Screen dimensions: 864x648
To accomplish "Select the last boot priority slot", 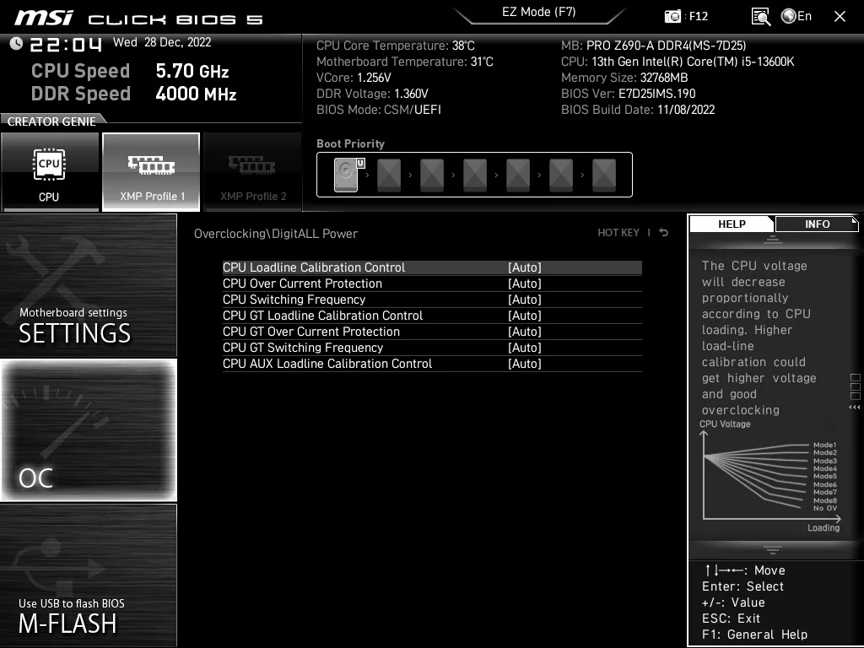I will (604, 175).
